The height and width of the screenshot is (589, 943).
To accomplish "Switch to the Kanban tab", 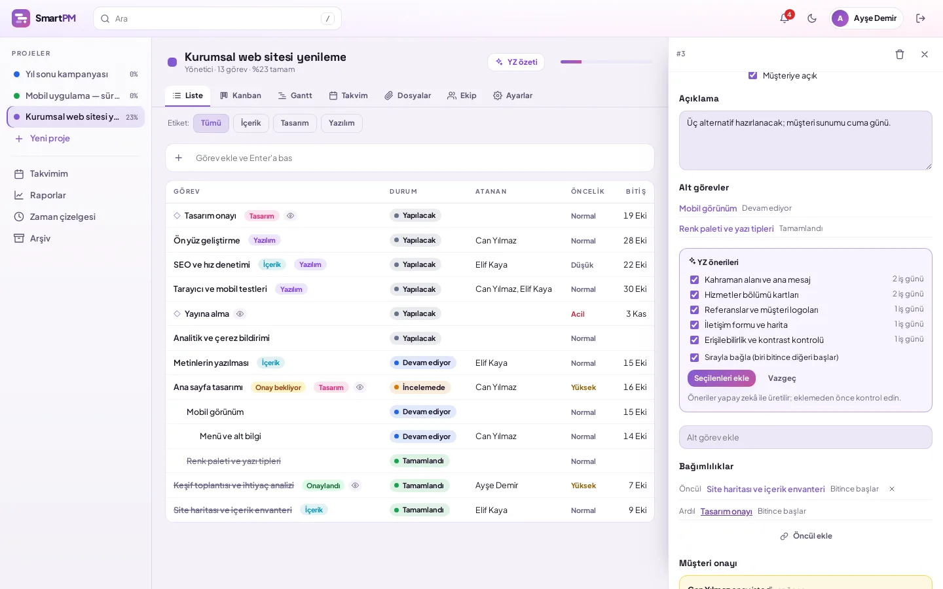I will coord(240,96).
